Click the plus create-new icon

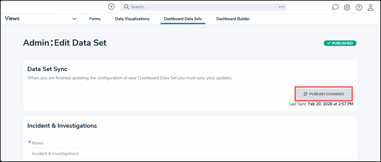pyautogui.click(x=112, y=7)
